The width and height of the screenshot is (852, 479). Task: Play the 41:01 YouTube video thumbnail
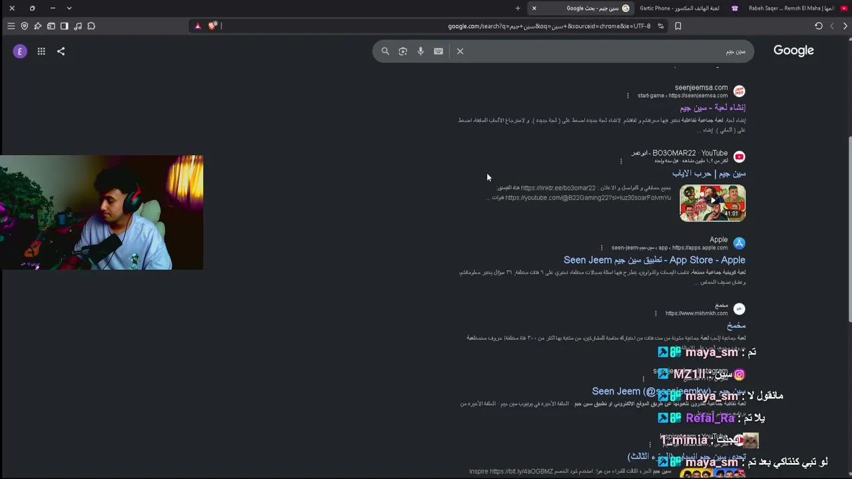tap(712, 203)
